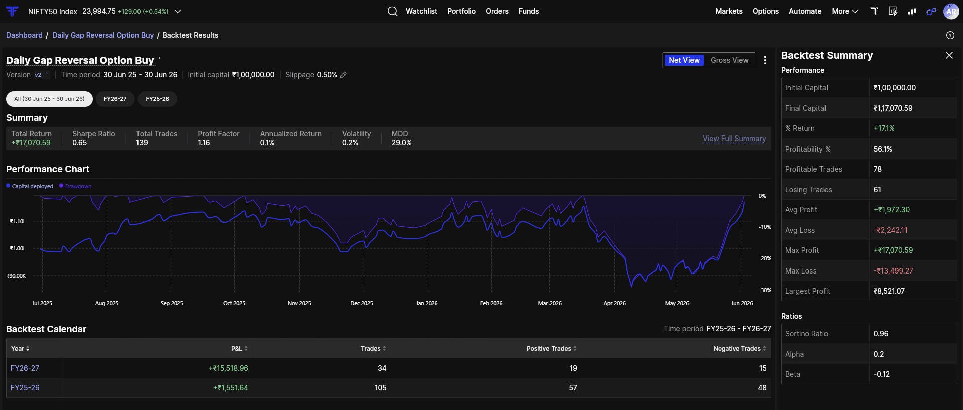Open the candlestick chart icon in header
The height and width of the screenshot is (410, 963).
[912, 11]
